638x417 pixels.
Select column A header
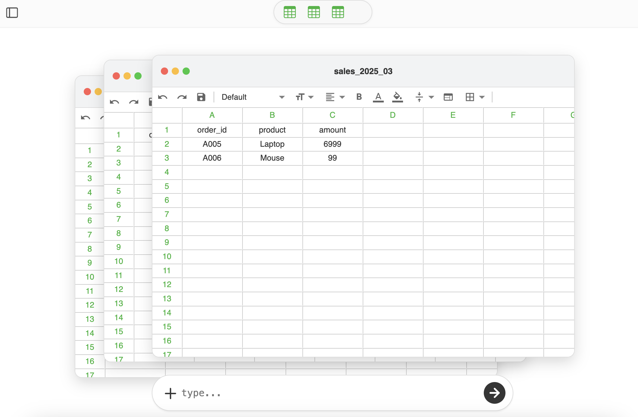click(x=212, y=115)
